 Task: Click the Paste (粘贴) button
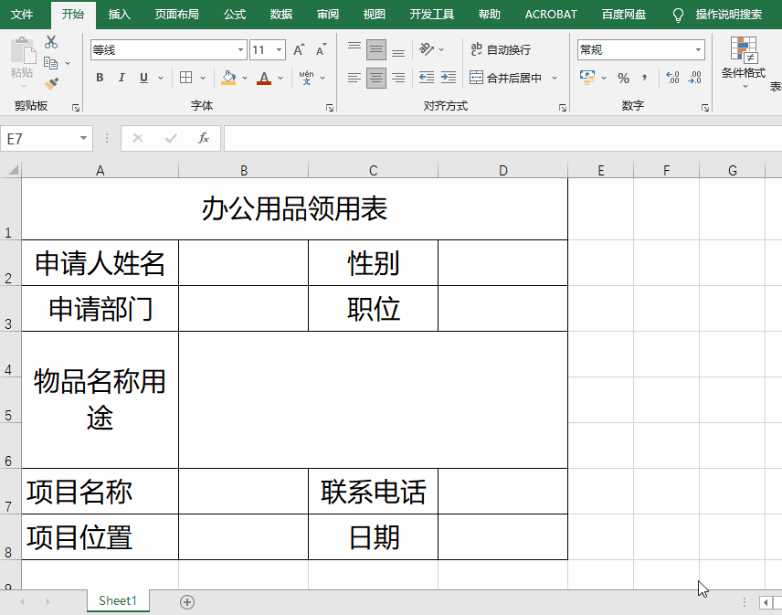coord(22,59)
